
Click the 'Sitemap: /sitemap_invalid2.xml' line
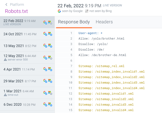pyautogui.click(x=106, y=99)
